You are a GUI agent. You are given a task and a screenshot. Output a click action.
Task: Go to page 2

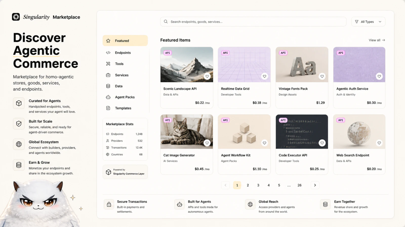coord(248,185)
